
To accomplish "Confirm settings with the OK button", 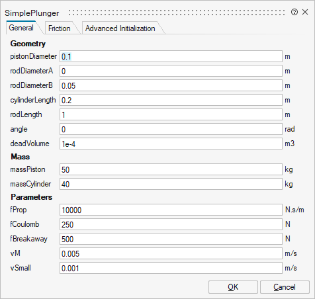I will pos(233,287).
